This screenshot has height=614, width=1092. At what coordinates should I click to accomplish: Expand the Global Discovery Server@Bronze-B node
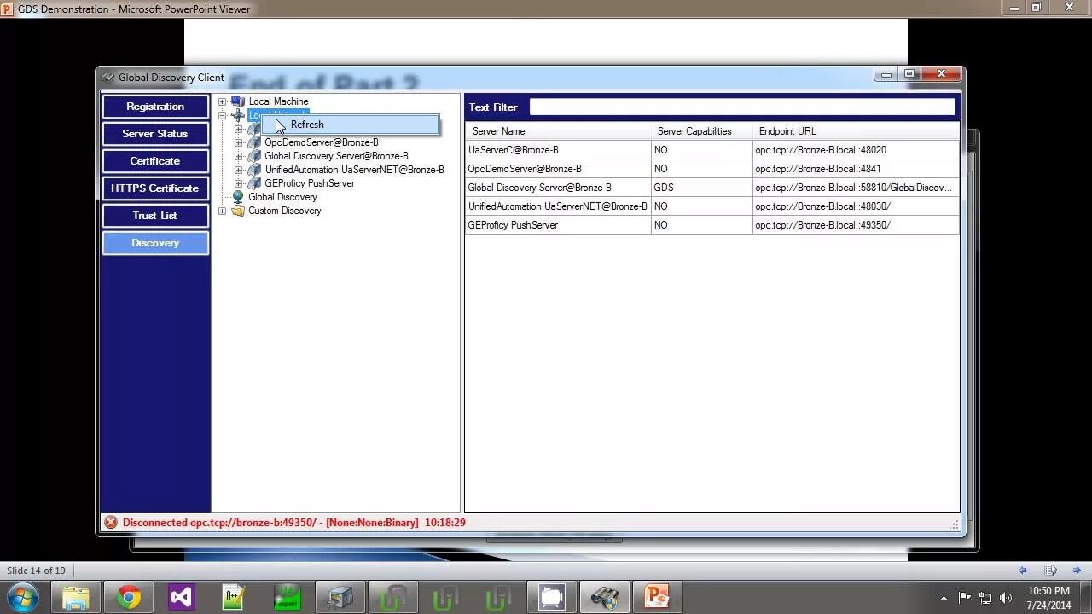tap(239, 156)
